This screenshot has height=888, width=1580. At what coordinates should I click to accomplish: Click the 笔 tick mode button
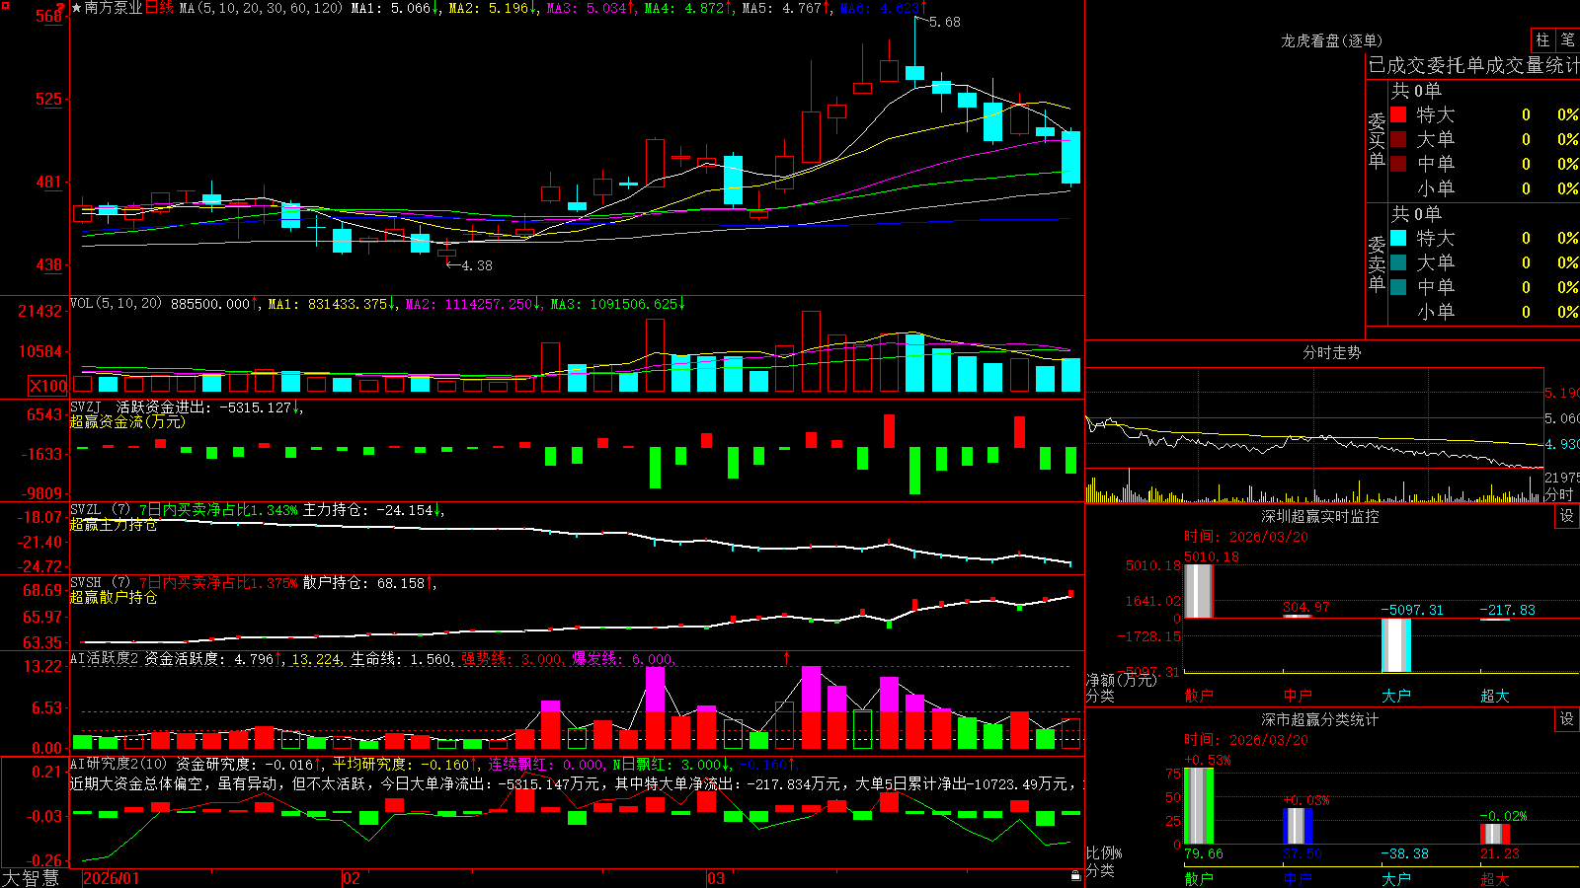click(1567, 39)
